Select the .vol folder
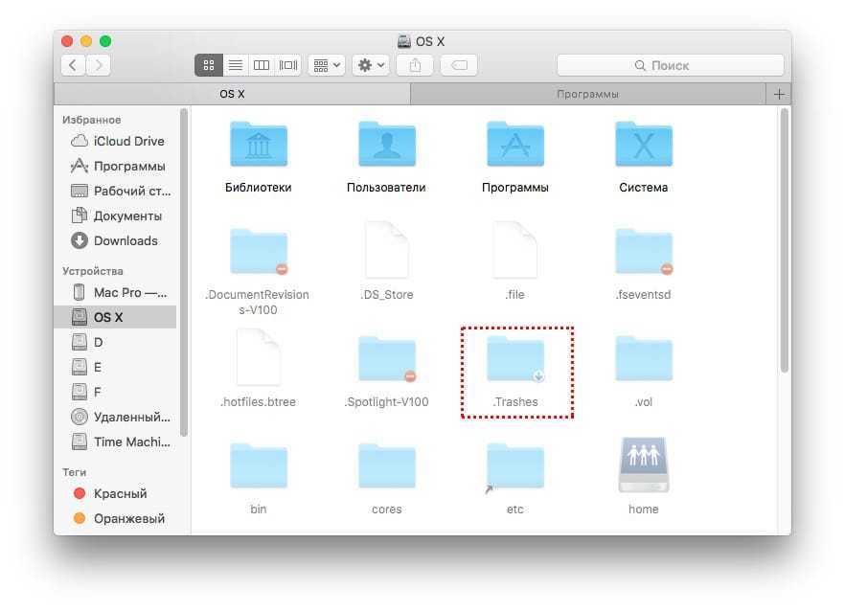The height and width of the screenshot is (612, 845). pyautogui.click(x=644, y=359)
